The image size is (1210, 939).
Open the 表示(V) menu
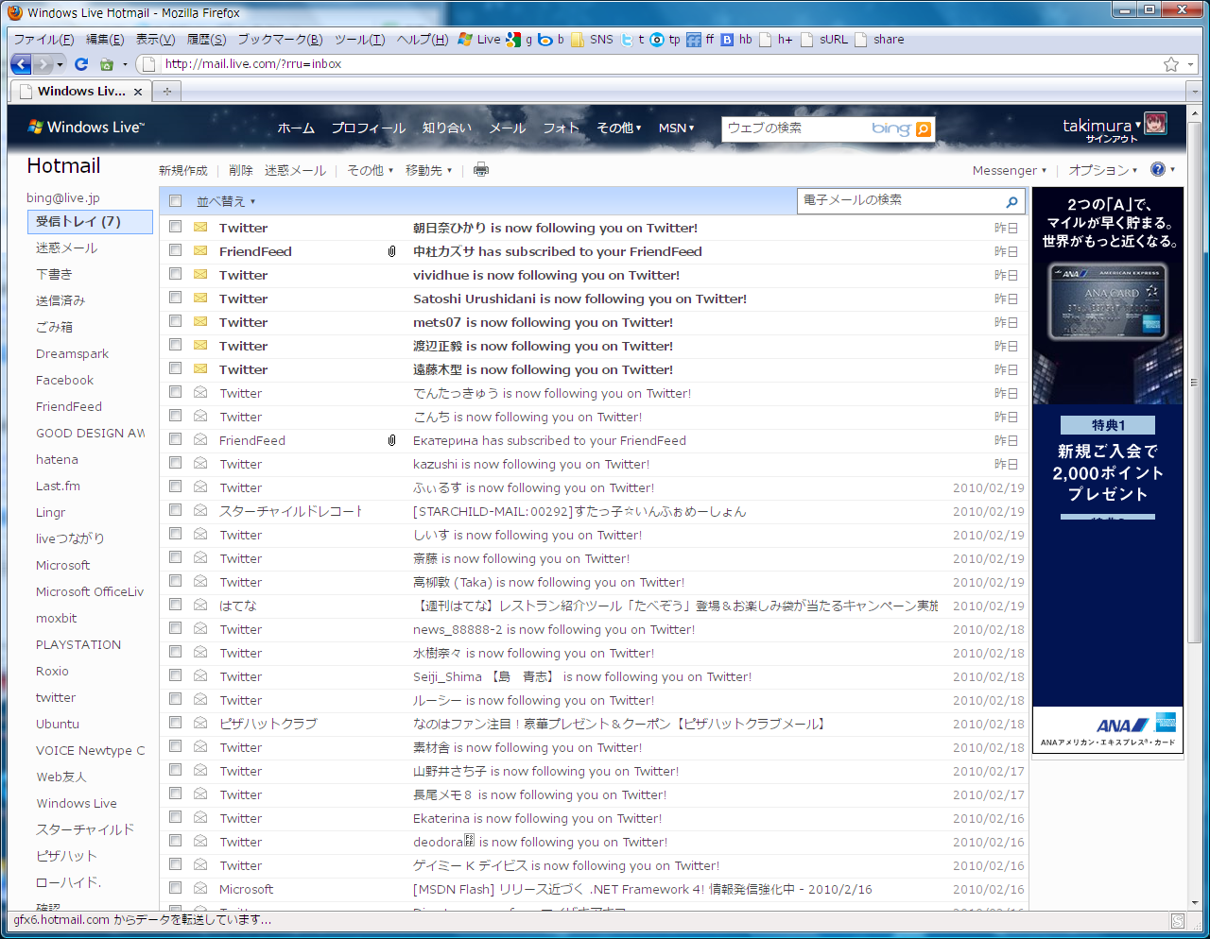(156, 40)
